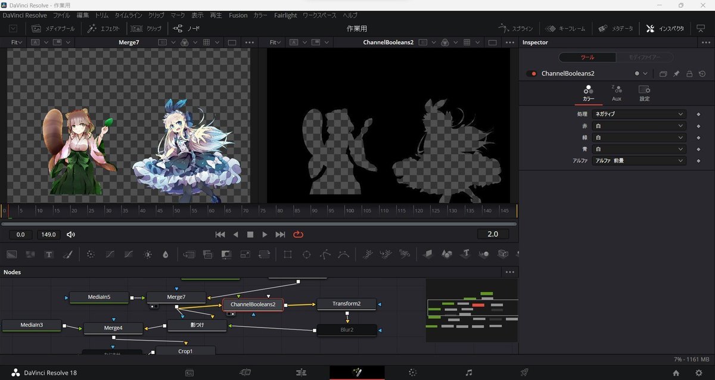Select the Background tool icon in the toolbar

pos(12,254)
